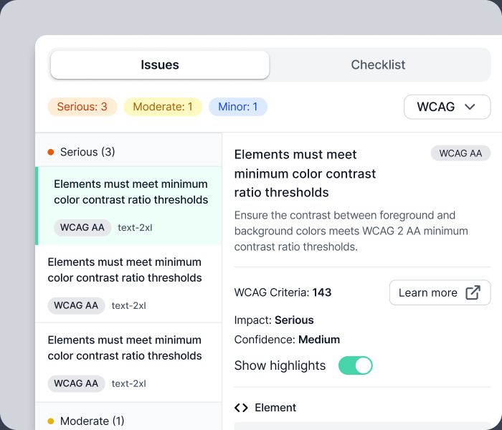Switch to the Issues tab
502x430 pixels.
pyautogui.click(x=160, y=64)
